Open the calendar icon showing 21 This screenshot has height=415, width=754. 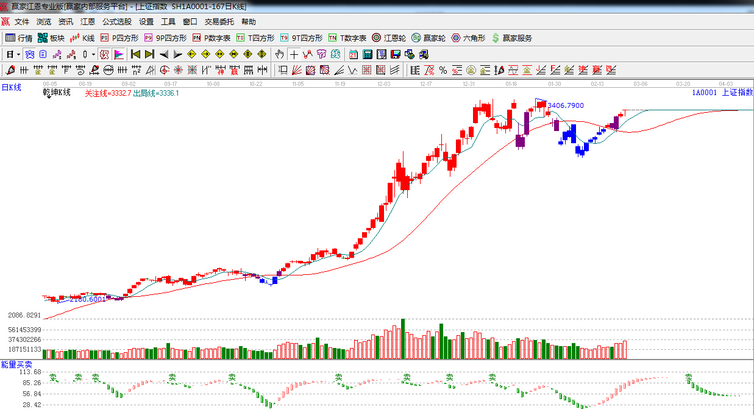click(x=353, y=54)
